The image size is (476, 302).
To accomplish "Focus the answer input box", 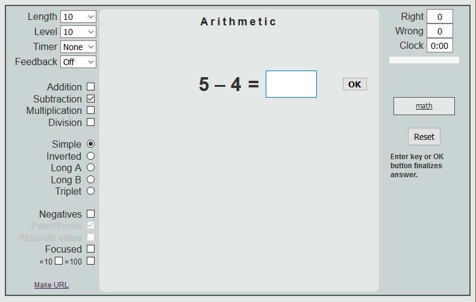I will pyautogui.click(x=291, y=84).
